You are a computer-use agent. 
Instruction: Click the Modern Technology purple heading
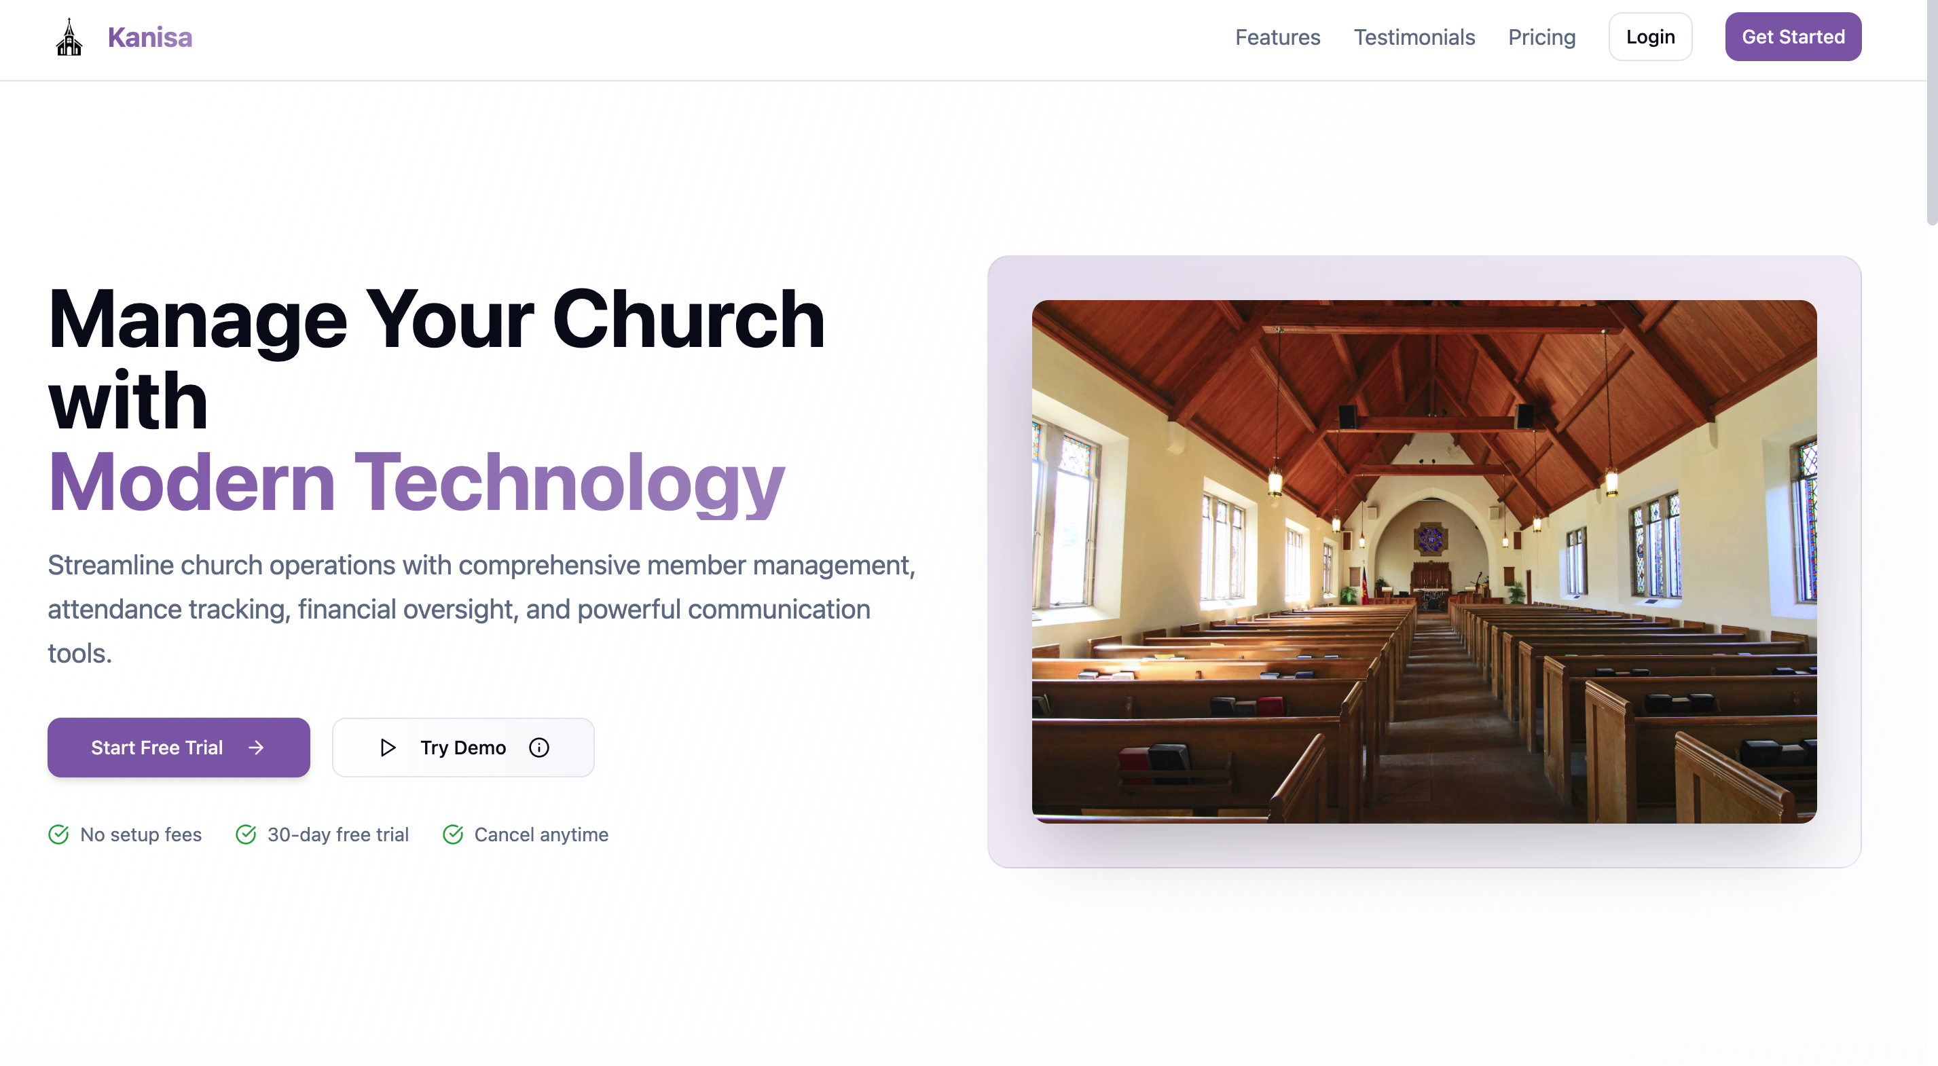coord(416,482)
